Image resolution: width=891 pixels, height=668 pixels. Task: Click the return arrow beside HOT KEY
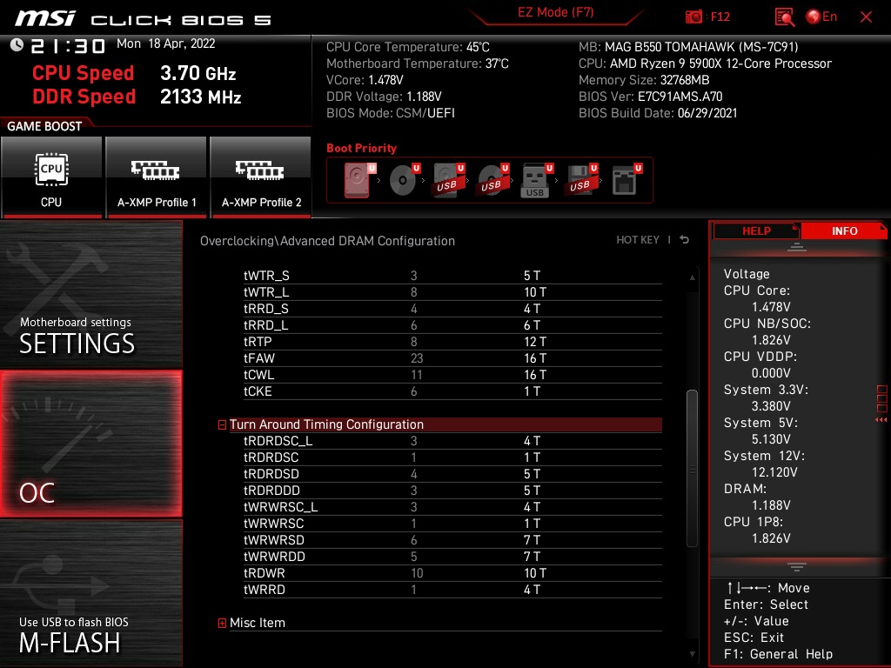pyautogui.click(x=684, y=238)
